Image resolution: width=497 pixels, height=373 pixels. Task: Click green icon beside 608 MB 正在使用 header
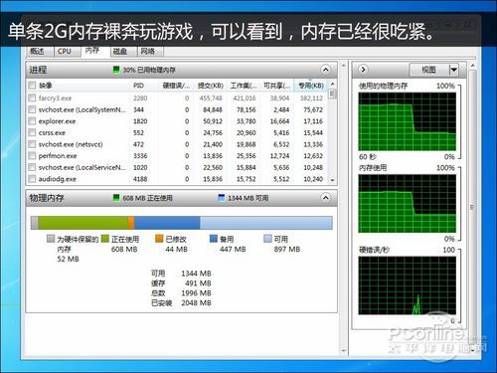pos(116,198)
